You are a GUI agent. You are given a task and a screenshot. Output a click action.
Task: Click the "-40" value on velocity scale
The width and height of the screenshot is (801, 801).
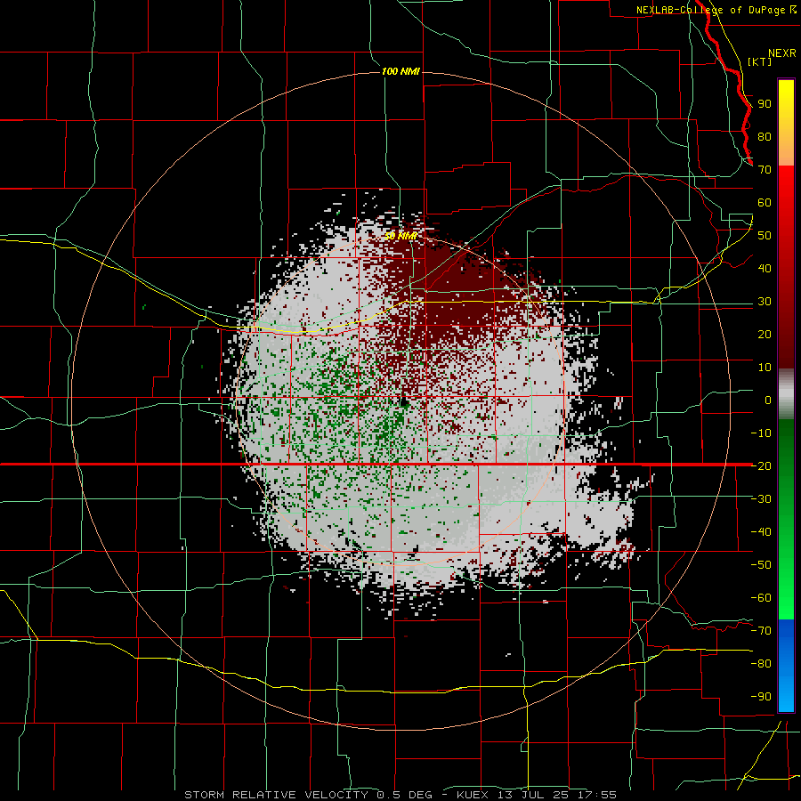[761, 532]
